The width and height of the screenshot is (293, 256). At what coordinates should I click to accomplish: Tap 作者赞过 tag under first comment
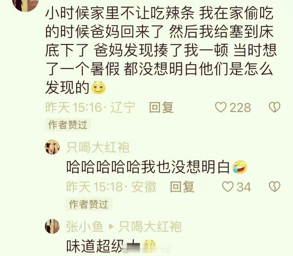[68, 125]
